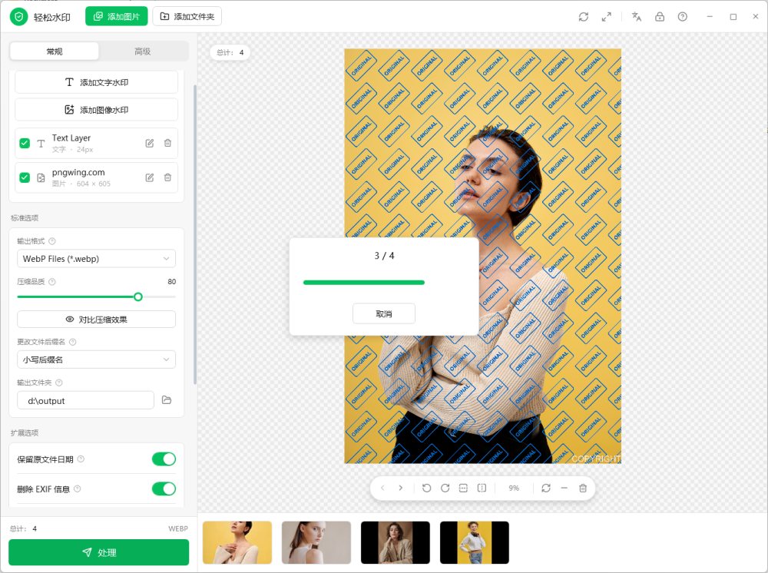Reset the preview zoom
Viewport: 768px width, 573px height.
click(x=546, y=488)
